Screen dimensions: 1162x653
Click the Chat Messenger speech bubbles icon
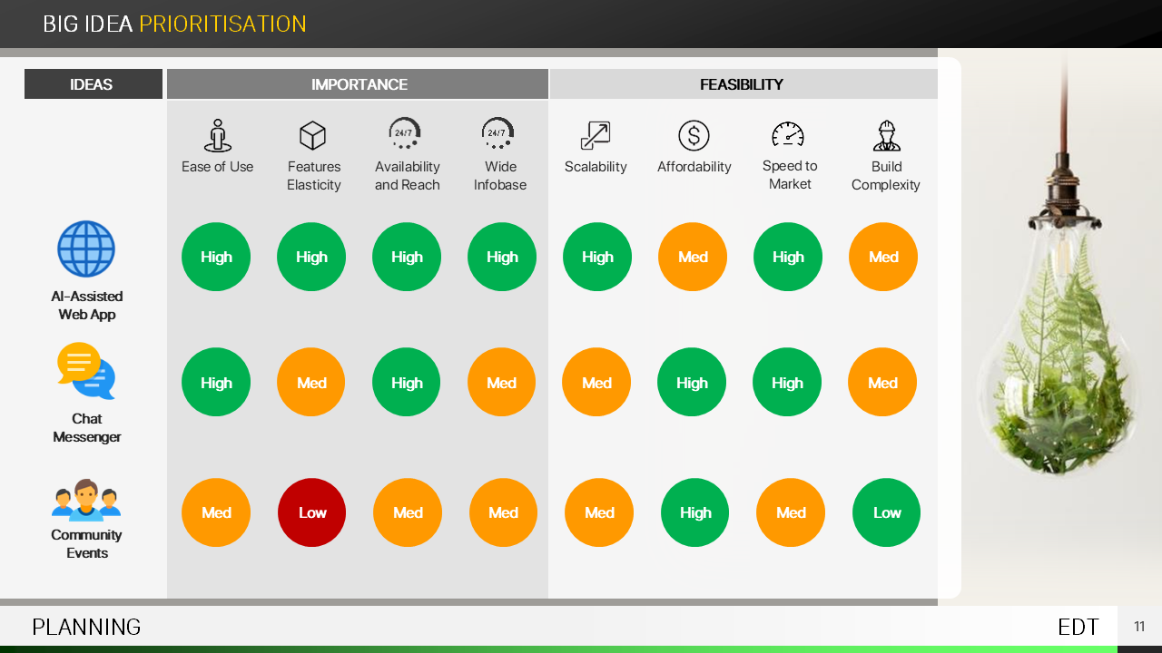pos(86,371)
